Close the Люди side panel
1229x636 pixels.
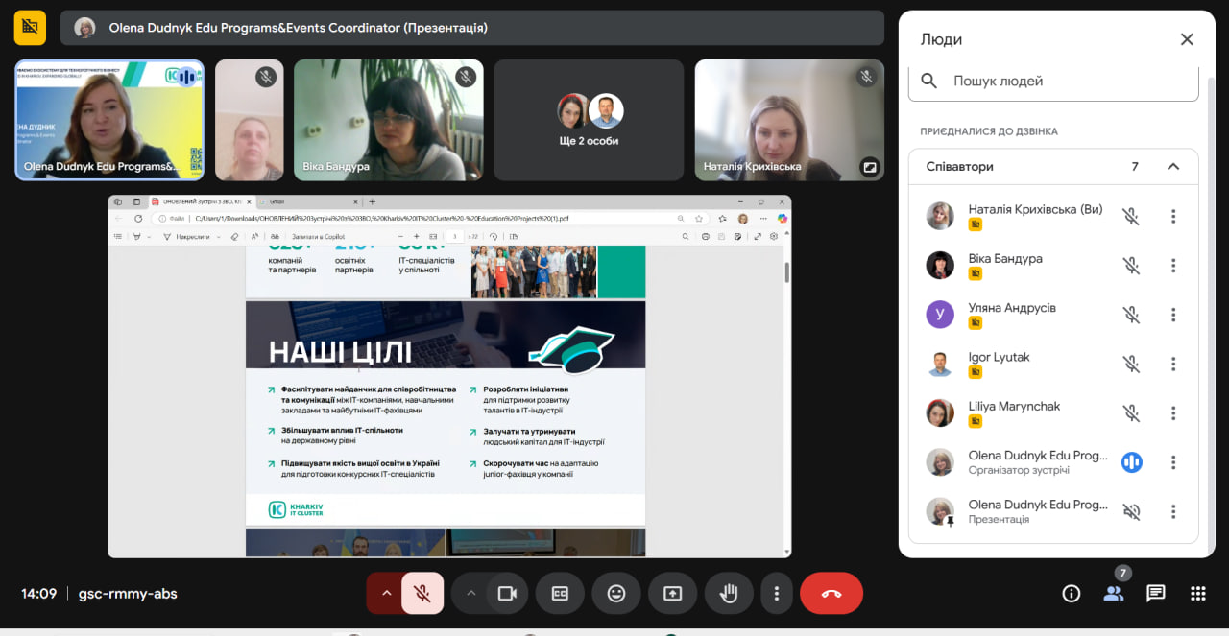(x=1187, y=39)
